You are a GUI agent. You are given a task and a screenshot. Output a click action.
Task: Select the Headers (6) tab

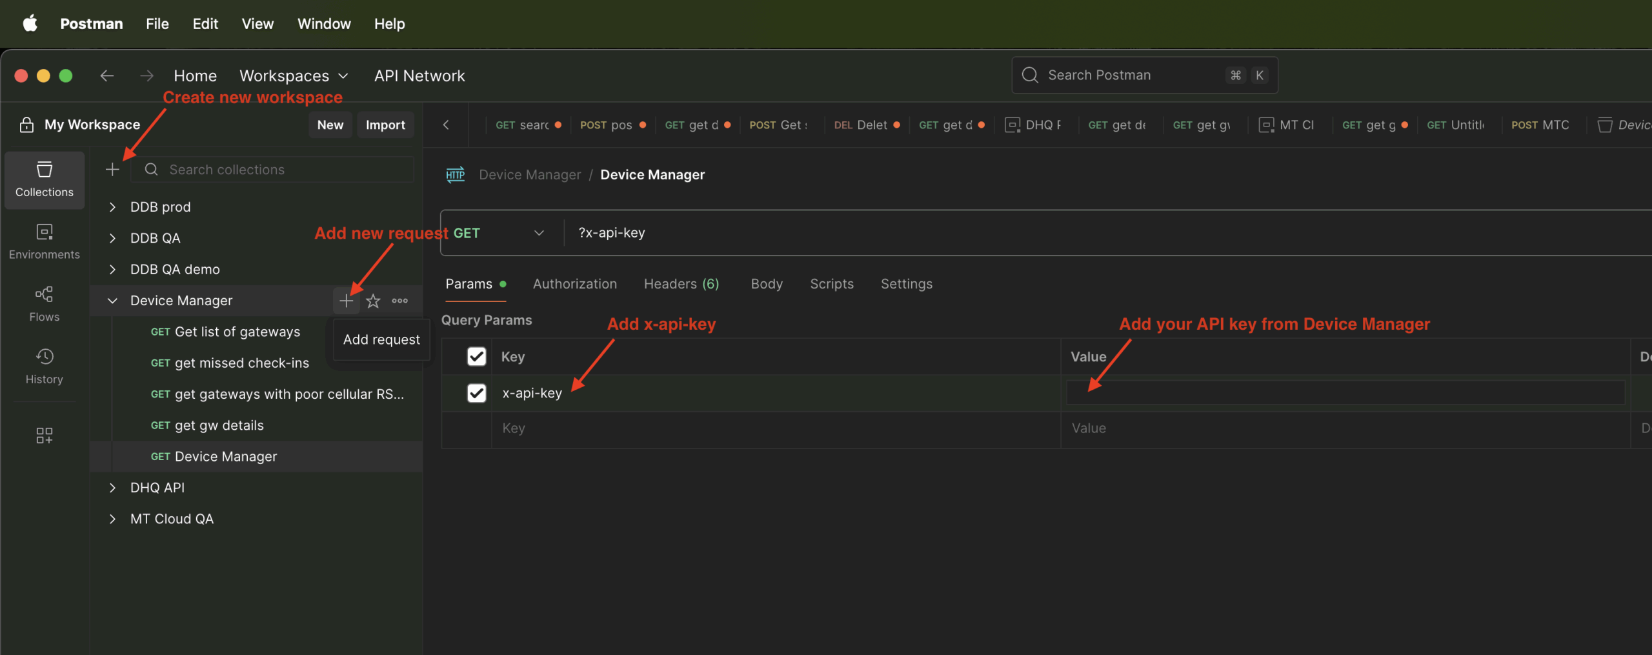[x=681, y=284]
